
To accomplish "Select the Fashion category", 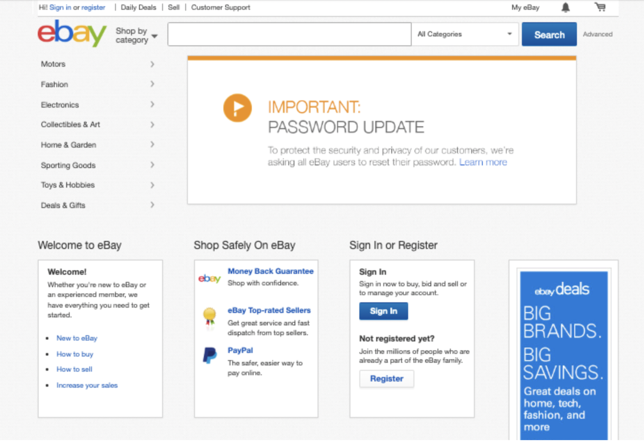I will click(x=55, y=84).
